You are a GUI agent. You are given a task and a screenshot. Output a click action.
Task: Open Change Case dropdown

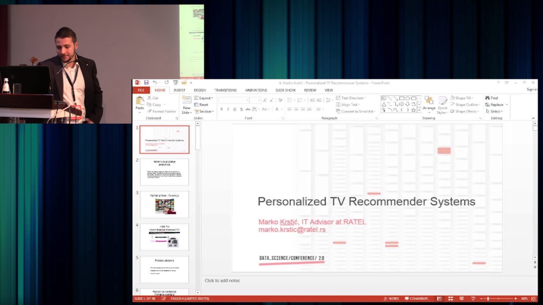coord(266,109)
